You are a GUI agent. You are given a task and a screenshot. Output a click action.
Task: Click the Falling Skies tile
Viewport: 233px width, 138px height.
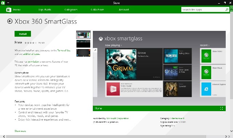click(x=177, y=56)
